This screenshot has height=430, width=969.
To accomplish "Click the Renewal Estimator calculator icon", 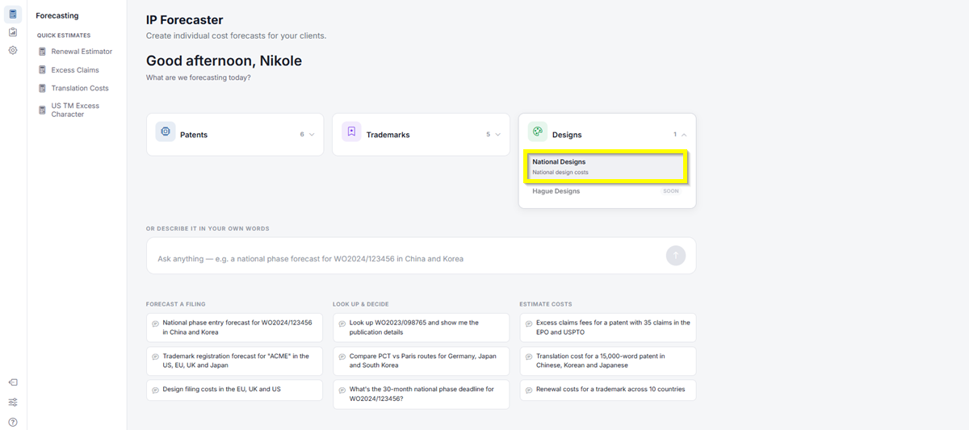I will click(x=43, y=52).
